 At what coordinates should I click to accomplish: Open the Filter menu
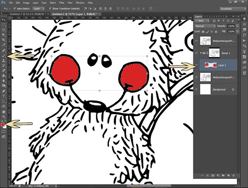point(62,3)
